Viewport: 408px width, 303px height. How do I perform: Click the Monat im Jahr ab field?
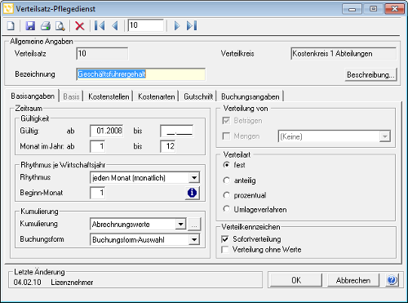coord(97,146)
